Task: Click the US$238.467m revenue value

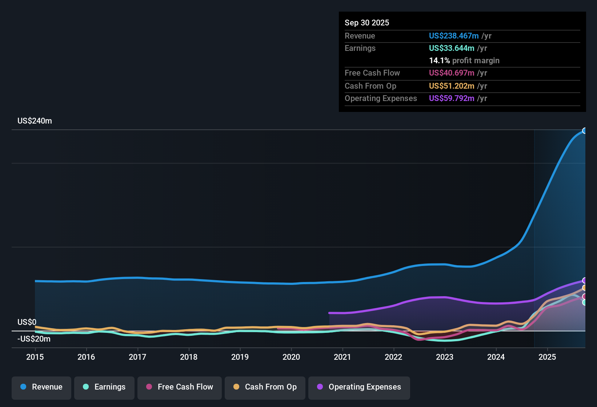Action: tap(454, 36)
